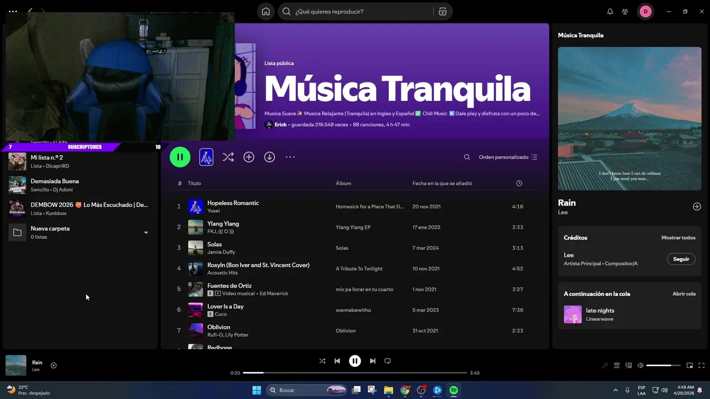Sort tracks by duration clock header
The height and width of the screenshot is (399, 710).
(x=519, y=183)
